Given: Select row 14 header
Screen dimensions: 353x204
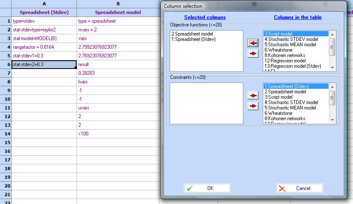Looking at the screenshot, I should [6, 134].
